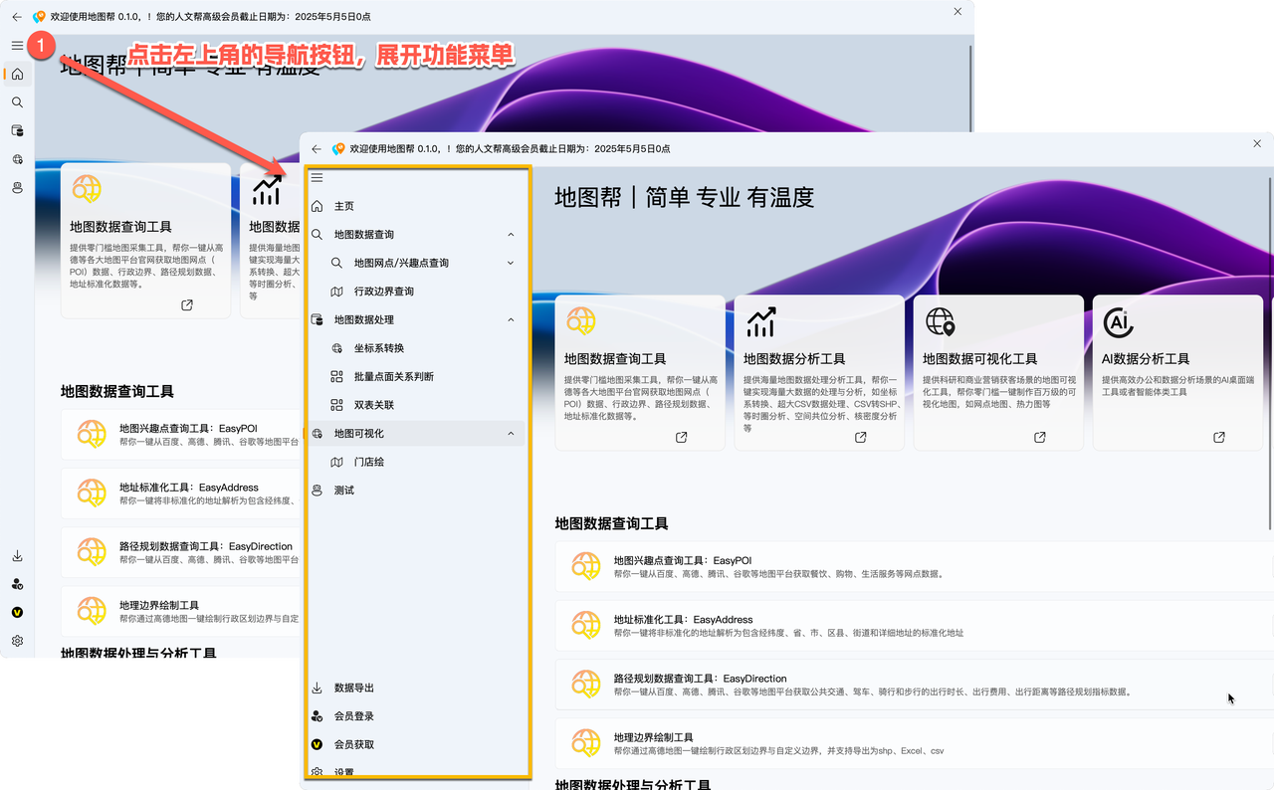Viewport: 1274px width, 790px height.
Task: Click open-link icon on AI数据分析工具 card
Action: [x=1219, y=438]
